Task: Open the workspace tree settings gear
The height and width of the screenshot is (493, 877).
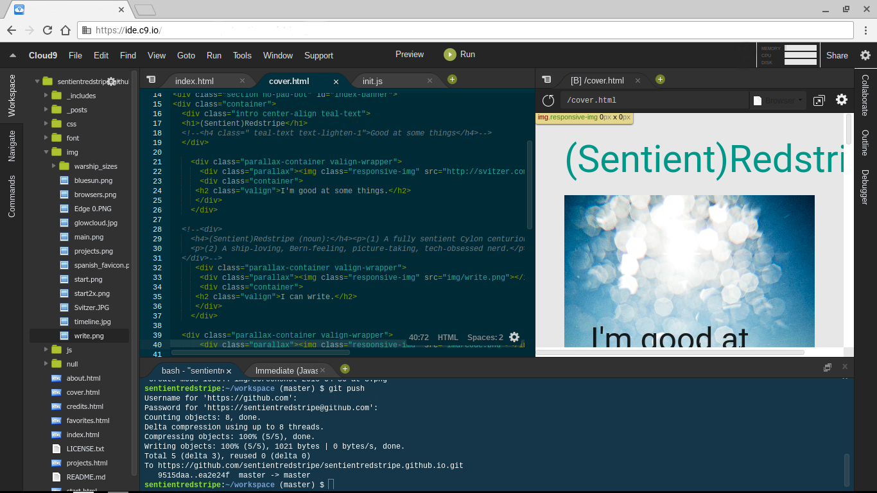Action: point(111,82)
